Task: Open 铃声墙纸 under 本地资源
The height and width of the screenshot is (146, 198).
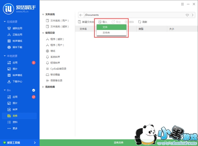Action: (15, 75)
